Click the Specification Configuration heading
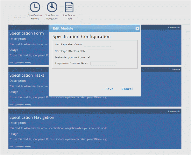Image resolution: width=191 pixels, height=155 pixels. [x=81, y=37]
